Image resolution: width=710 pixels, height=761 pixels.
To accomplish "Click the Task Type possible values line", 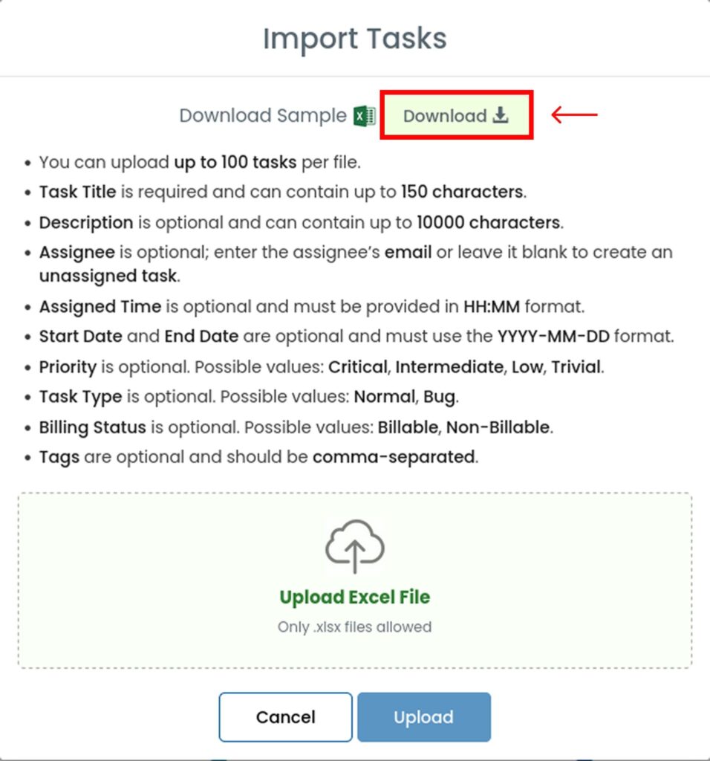I will [x=249, y=397].
